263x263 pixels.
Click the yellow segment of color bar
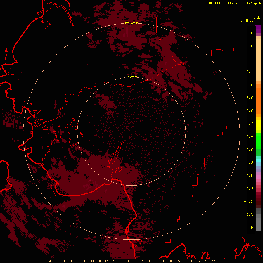click(258, 125)
